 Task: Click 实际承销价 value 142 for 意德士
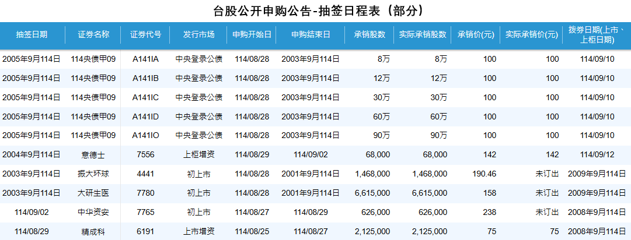coord(553,155)
